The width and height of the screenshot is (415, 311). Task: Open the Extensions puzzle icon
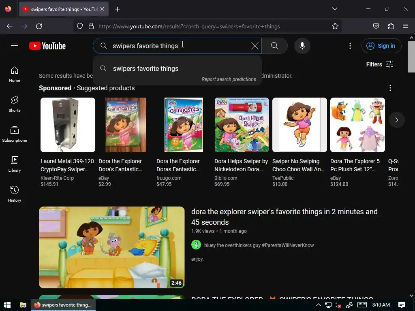click(x=391, y=26)
